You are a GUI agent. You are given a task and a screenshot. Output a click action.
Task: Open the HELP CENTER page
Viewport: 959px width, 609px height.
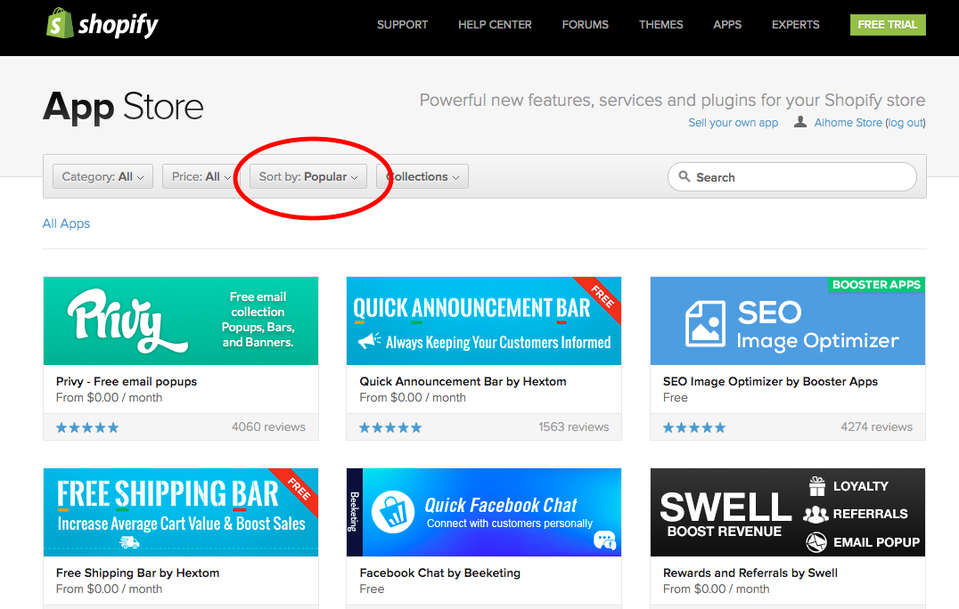tap(495, 24)
